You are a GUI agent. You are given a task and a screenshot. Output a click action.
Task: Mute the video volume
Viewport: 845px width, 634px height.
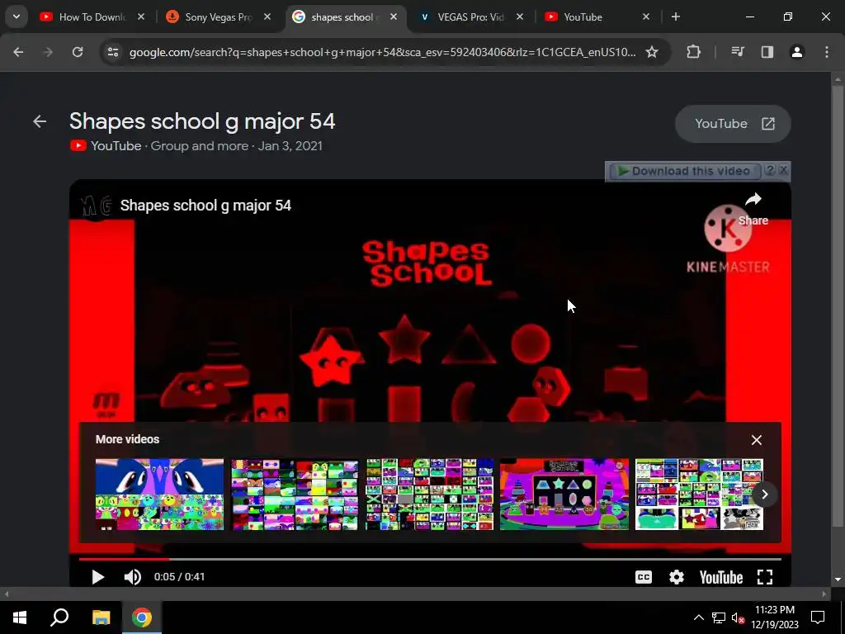(133, 577)
